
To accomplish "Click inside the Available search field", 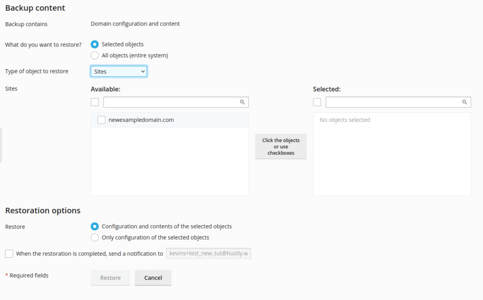I will click(x=175, y=102).
